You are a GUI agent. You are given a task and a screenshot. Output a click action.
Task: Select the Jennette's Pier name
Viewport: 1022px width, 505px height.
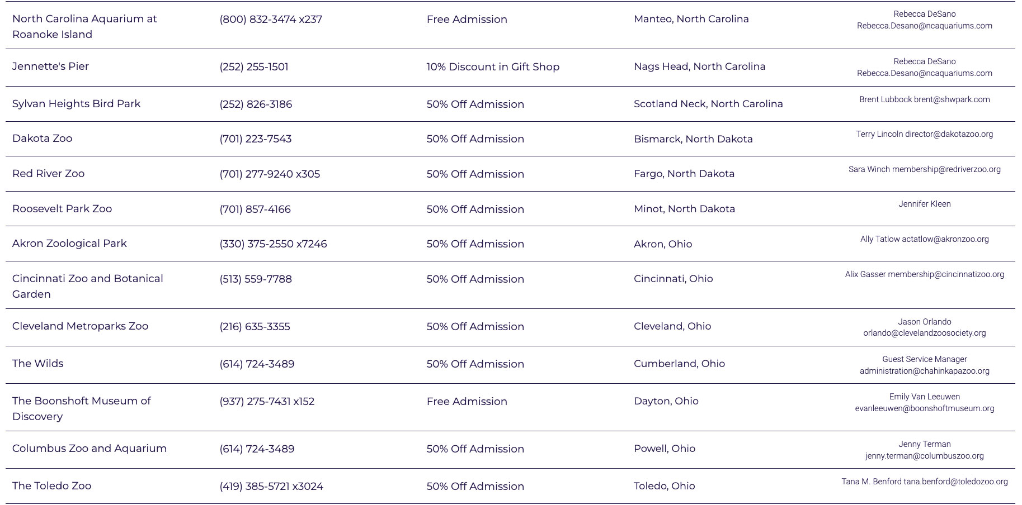pyautogui.click(x=50, y=66)
